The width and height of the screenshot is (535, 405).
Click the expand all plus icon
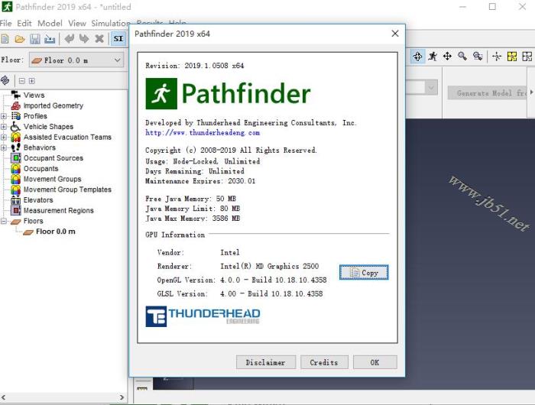[32, 81]
